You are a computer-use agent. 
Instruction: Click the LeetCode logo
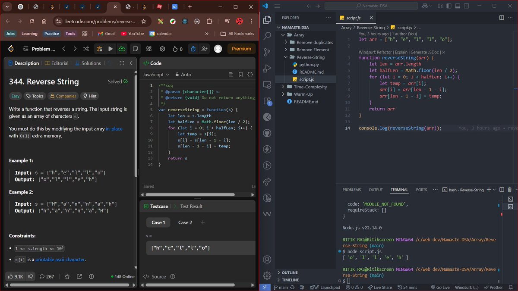[11, 49]
